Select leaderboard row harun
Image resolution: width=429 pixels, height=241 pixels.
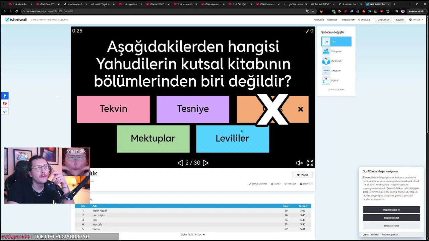tap(193, 229)
